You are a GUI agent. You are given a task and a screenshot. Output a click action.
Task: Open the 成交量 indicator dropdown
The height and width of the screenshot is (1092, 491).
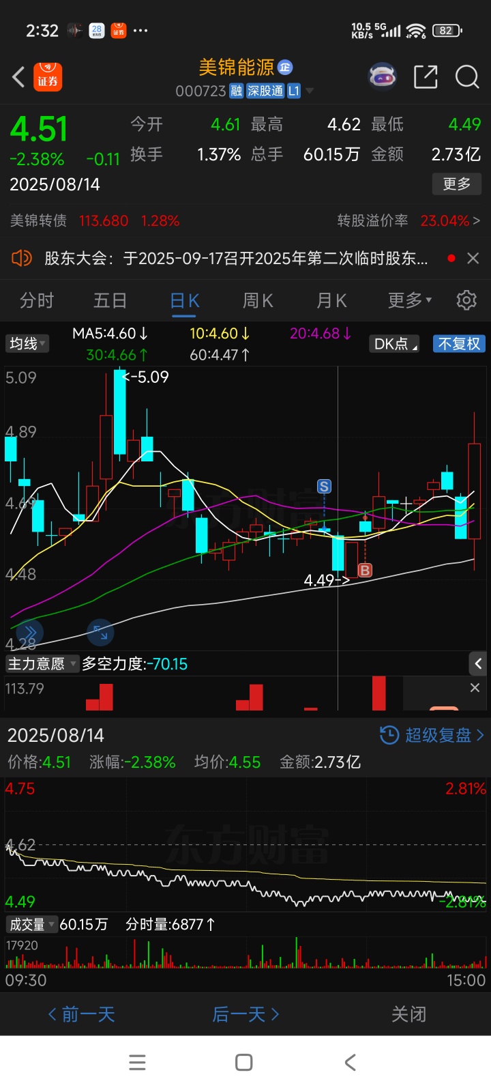31,924
